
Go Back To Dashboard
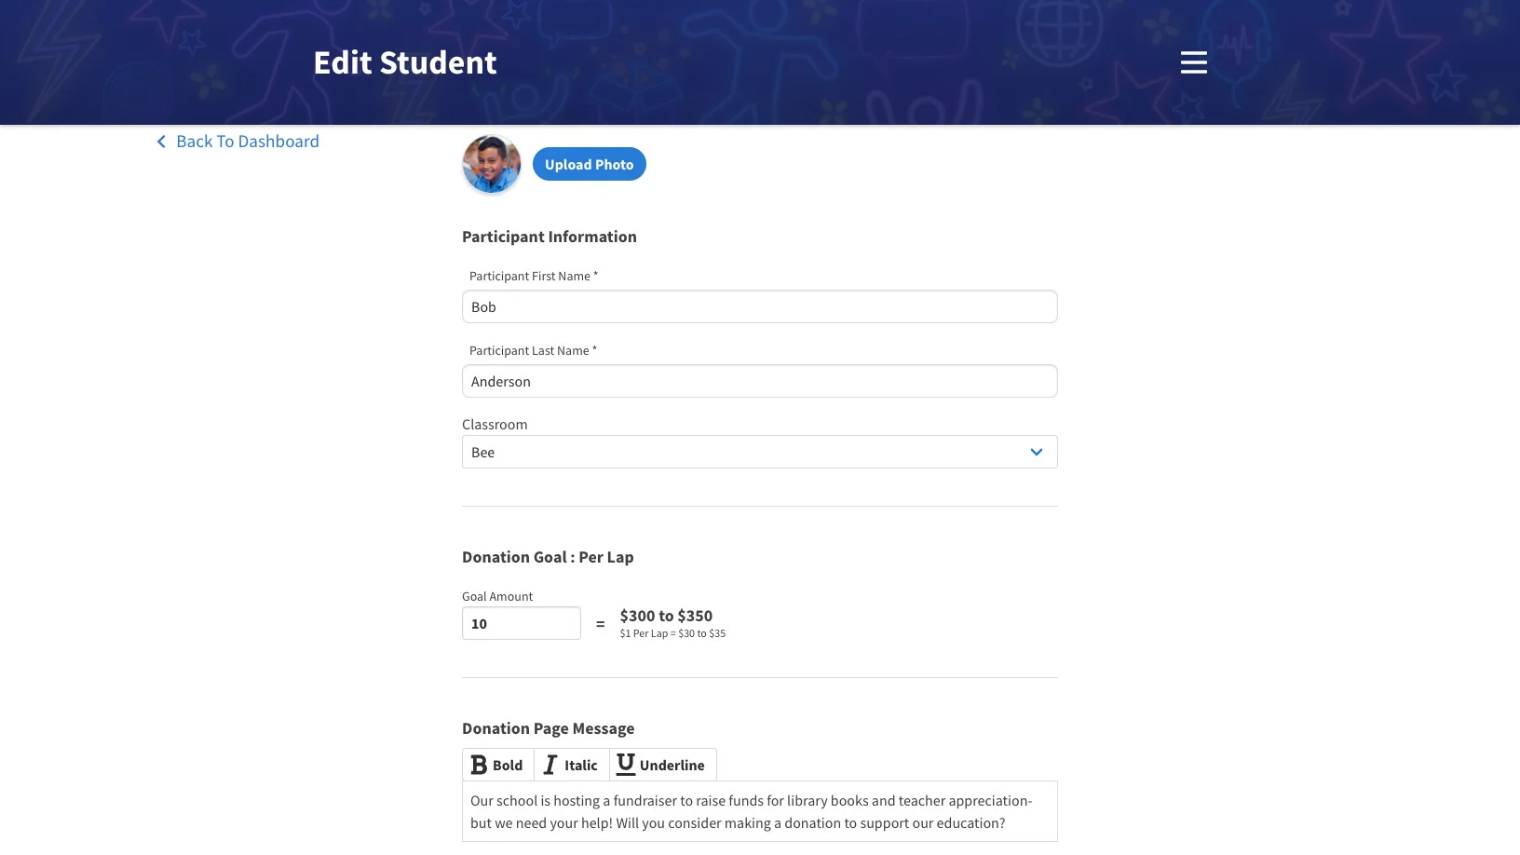pyautogui.click(x=248, y=142)
